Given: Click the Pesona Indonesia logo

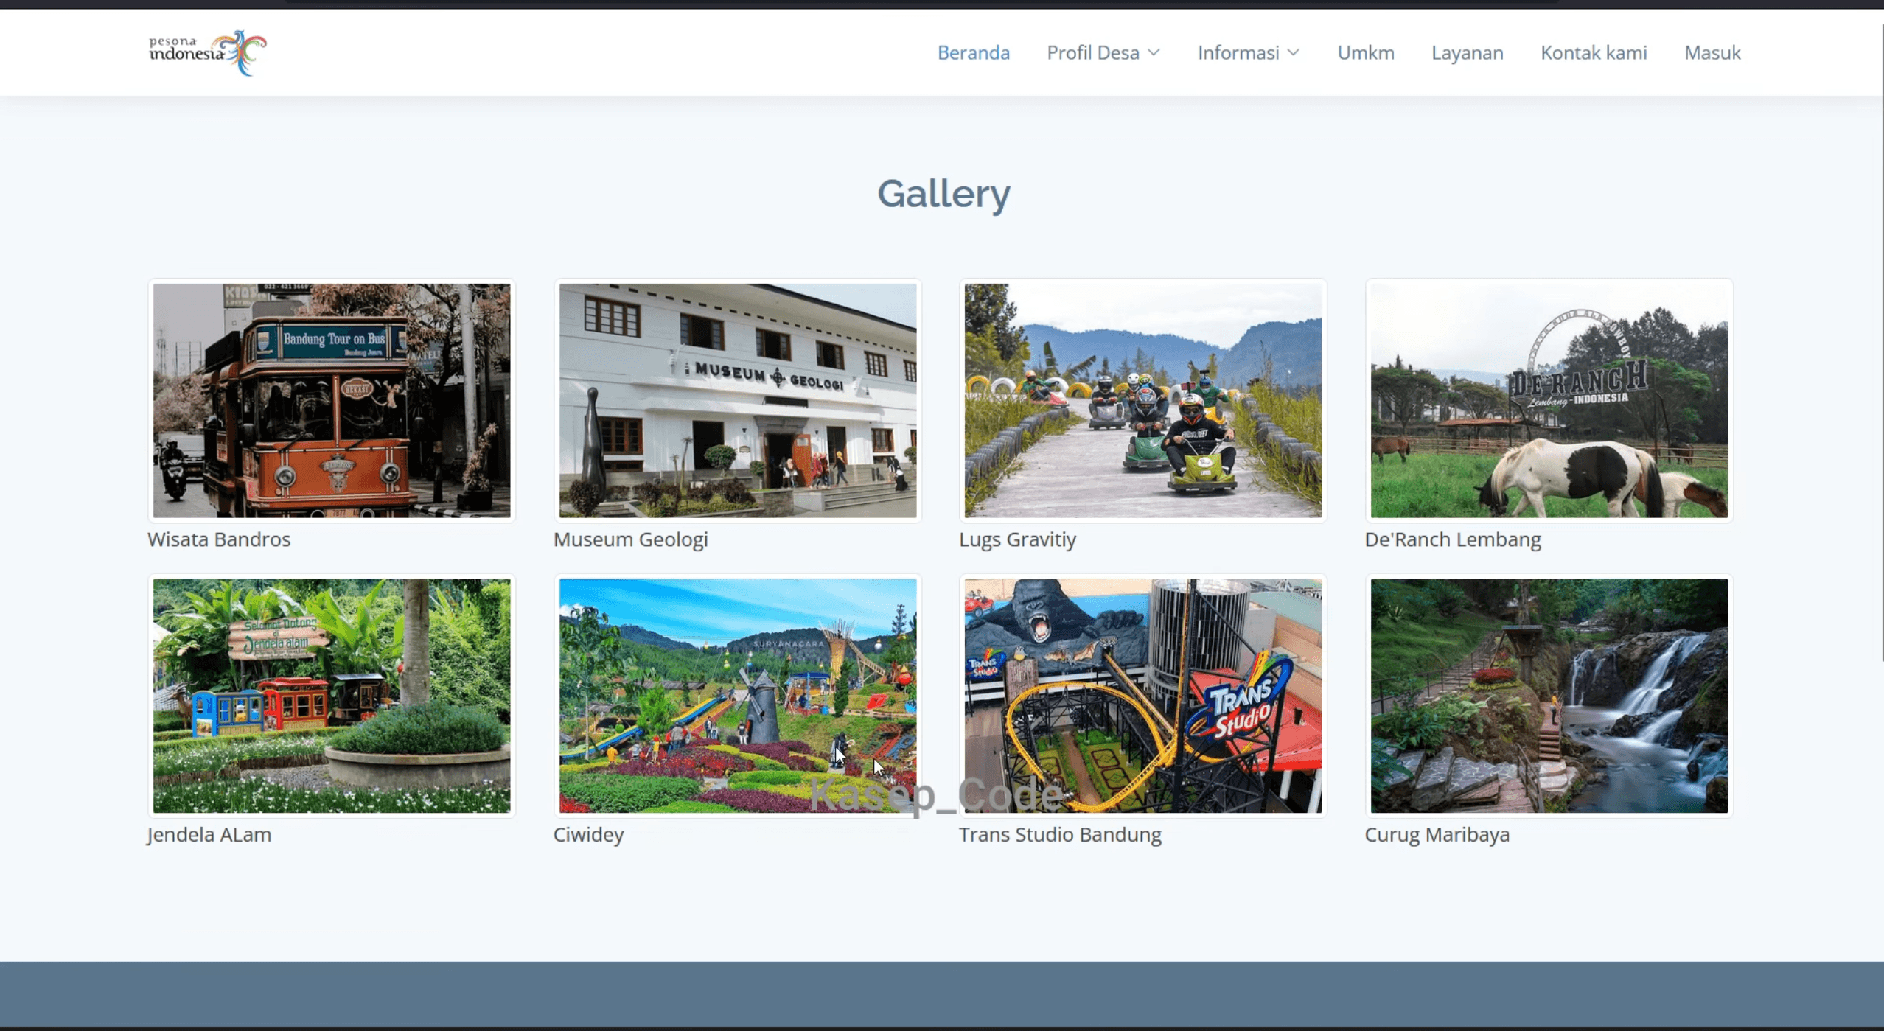Looking at the screenshot, I should 208,53.
